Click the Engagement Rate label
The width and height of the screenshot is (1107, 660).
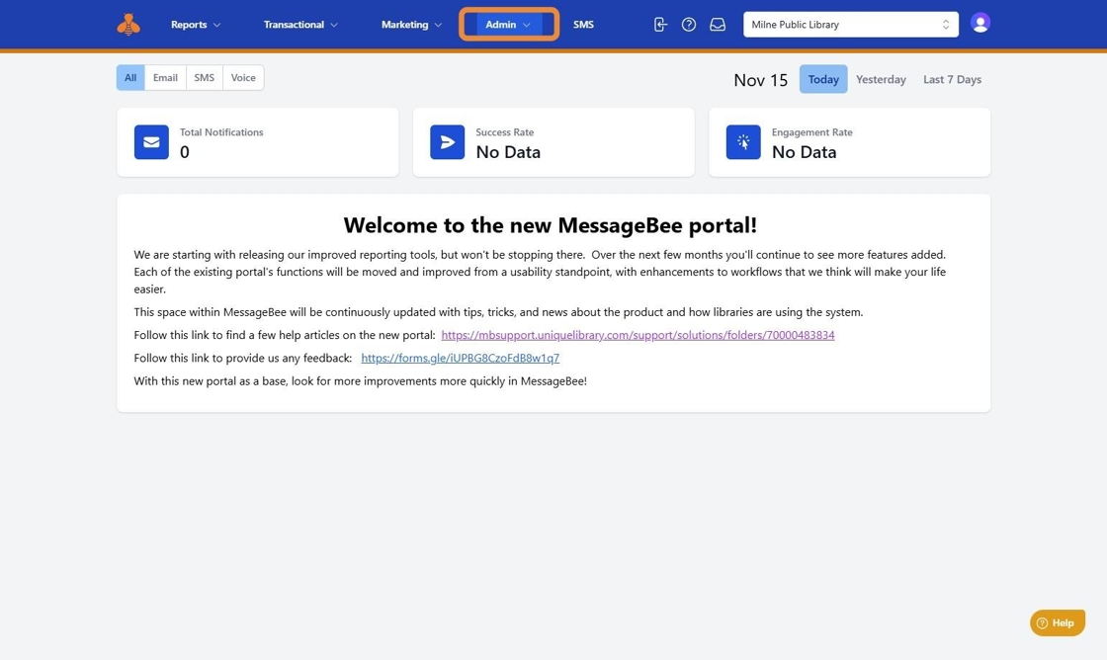click(811, 132)
